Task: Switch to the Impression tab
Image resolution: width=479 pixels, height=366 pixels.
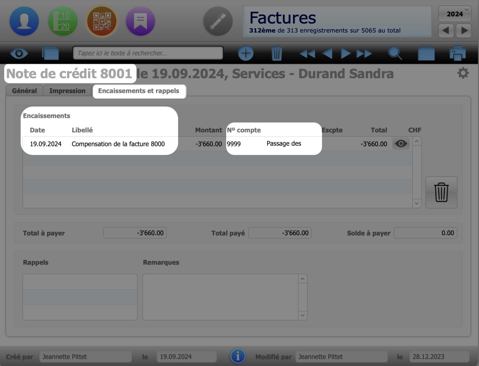Action: (67, 91)
